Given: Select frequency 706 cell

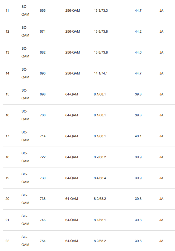Looking at the screenshot, I should click(43, 115).
